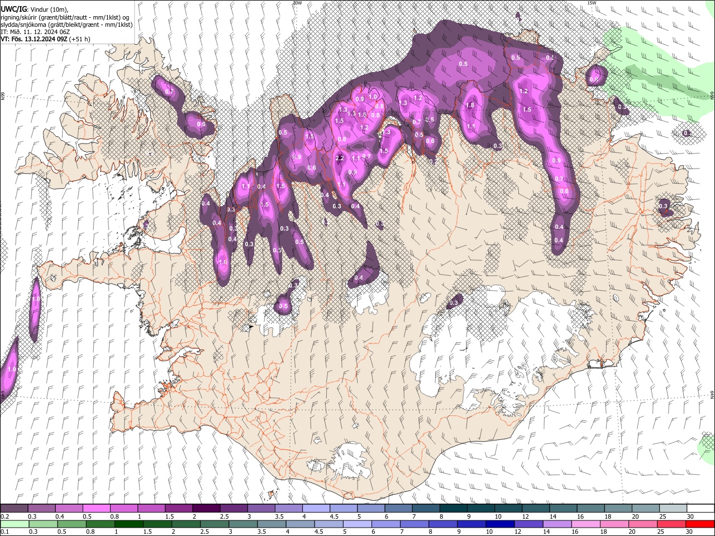Click the "0.2" label on the upper legend
This screenshot has height=536, width=715.
click(4, 516)
